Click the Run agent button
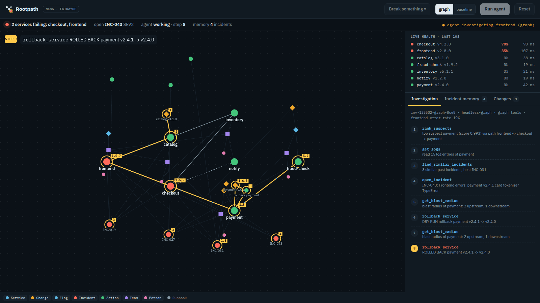Image resolution: width=540 pixels, height=303 pixels. 495,9
